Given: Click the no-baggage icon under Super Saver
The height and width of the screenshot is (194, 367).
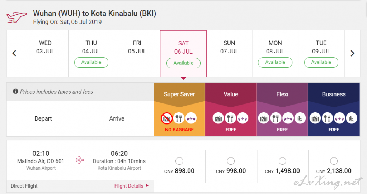Looking at the screenshot, I should [167, 118].
